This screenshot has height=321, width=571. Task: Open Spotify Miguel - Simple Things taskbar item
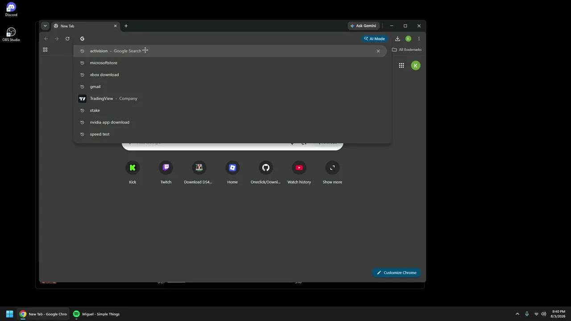pos(97,314)
